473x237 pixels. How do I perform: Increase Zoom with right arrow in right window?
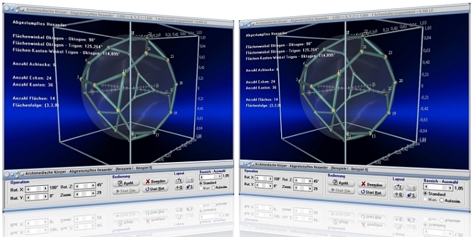310,188
